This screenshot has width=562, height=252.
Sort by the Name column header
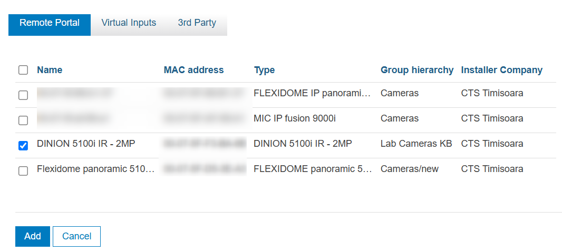pos(50,70)
